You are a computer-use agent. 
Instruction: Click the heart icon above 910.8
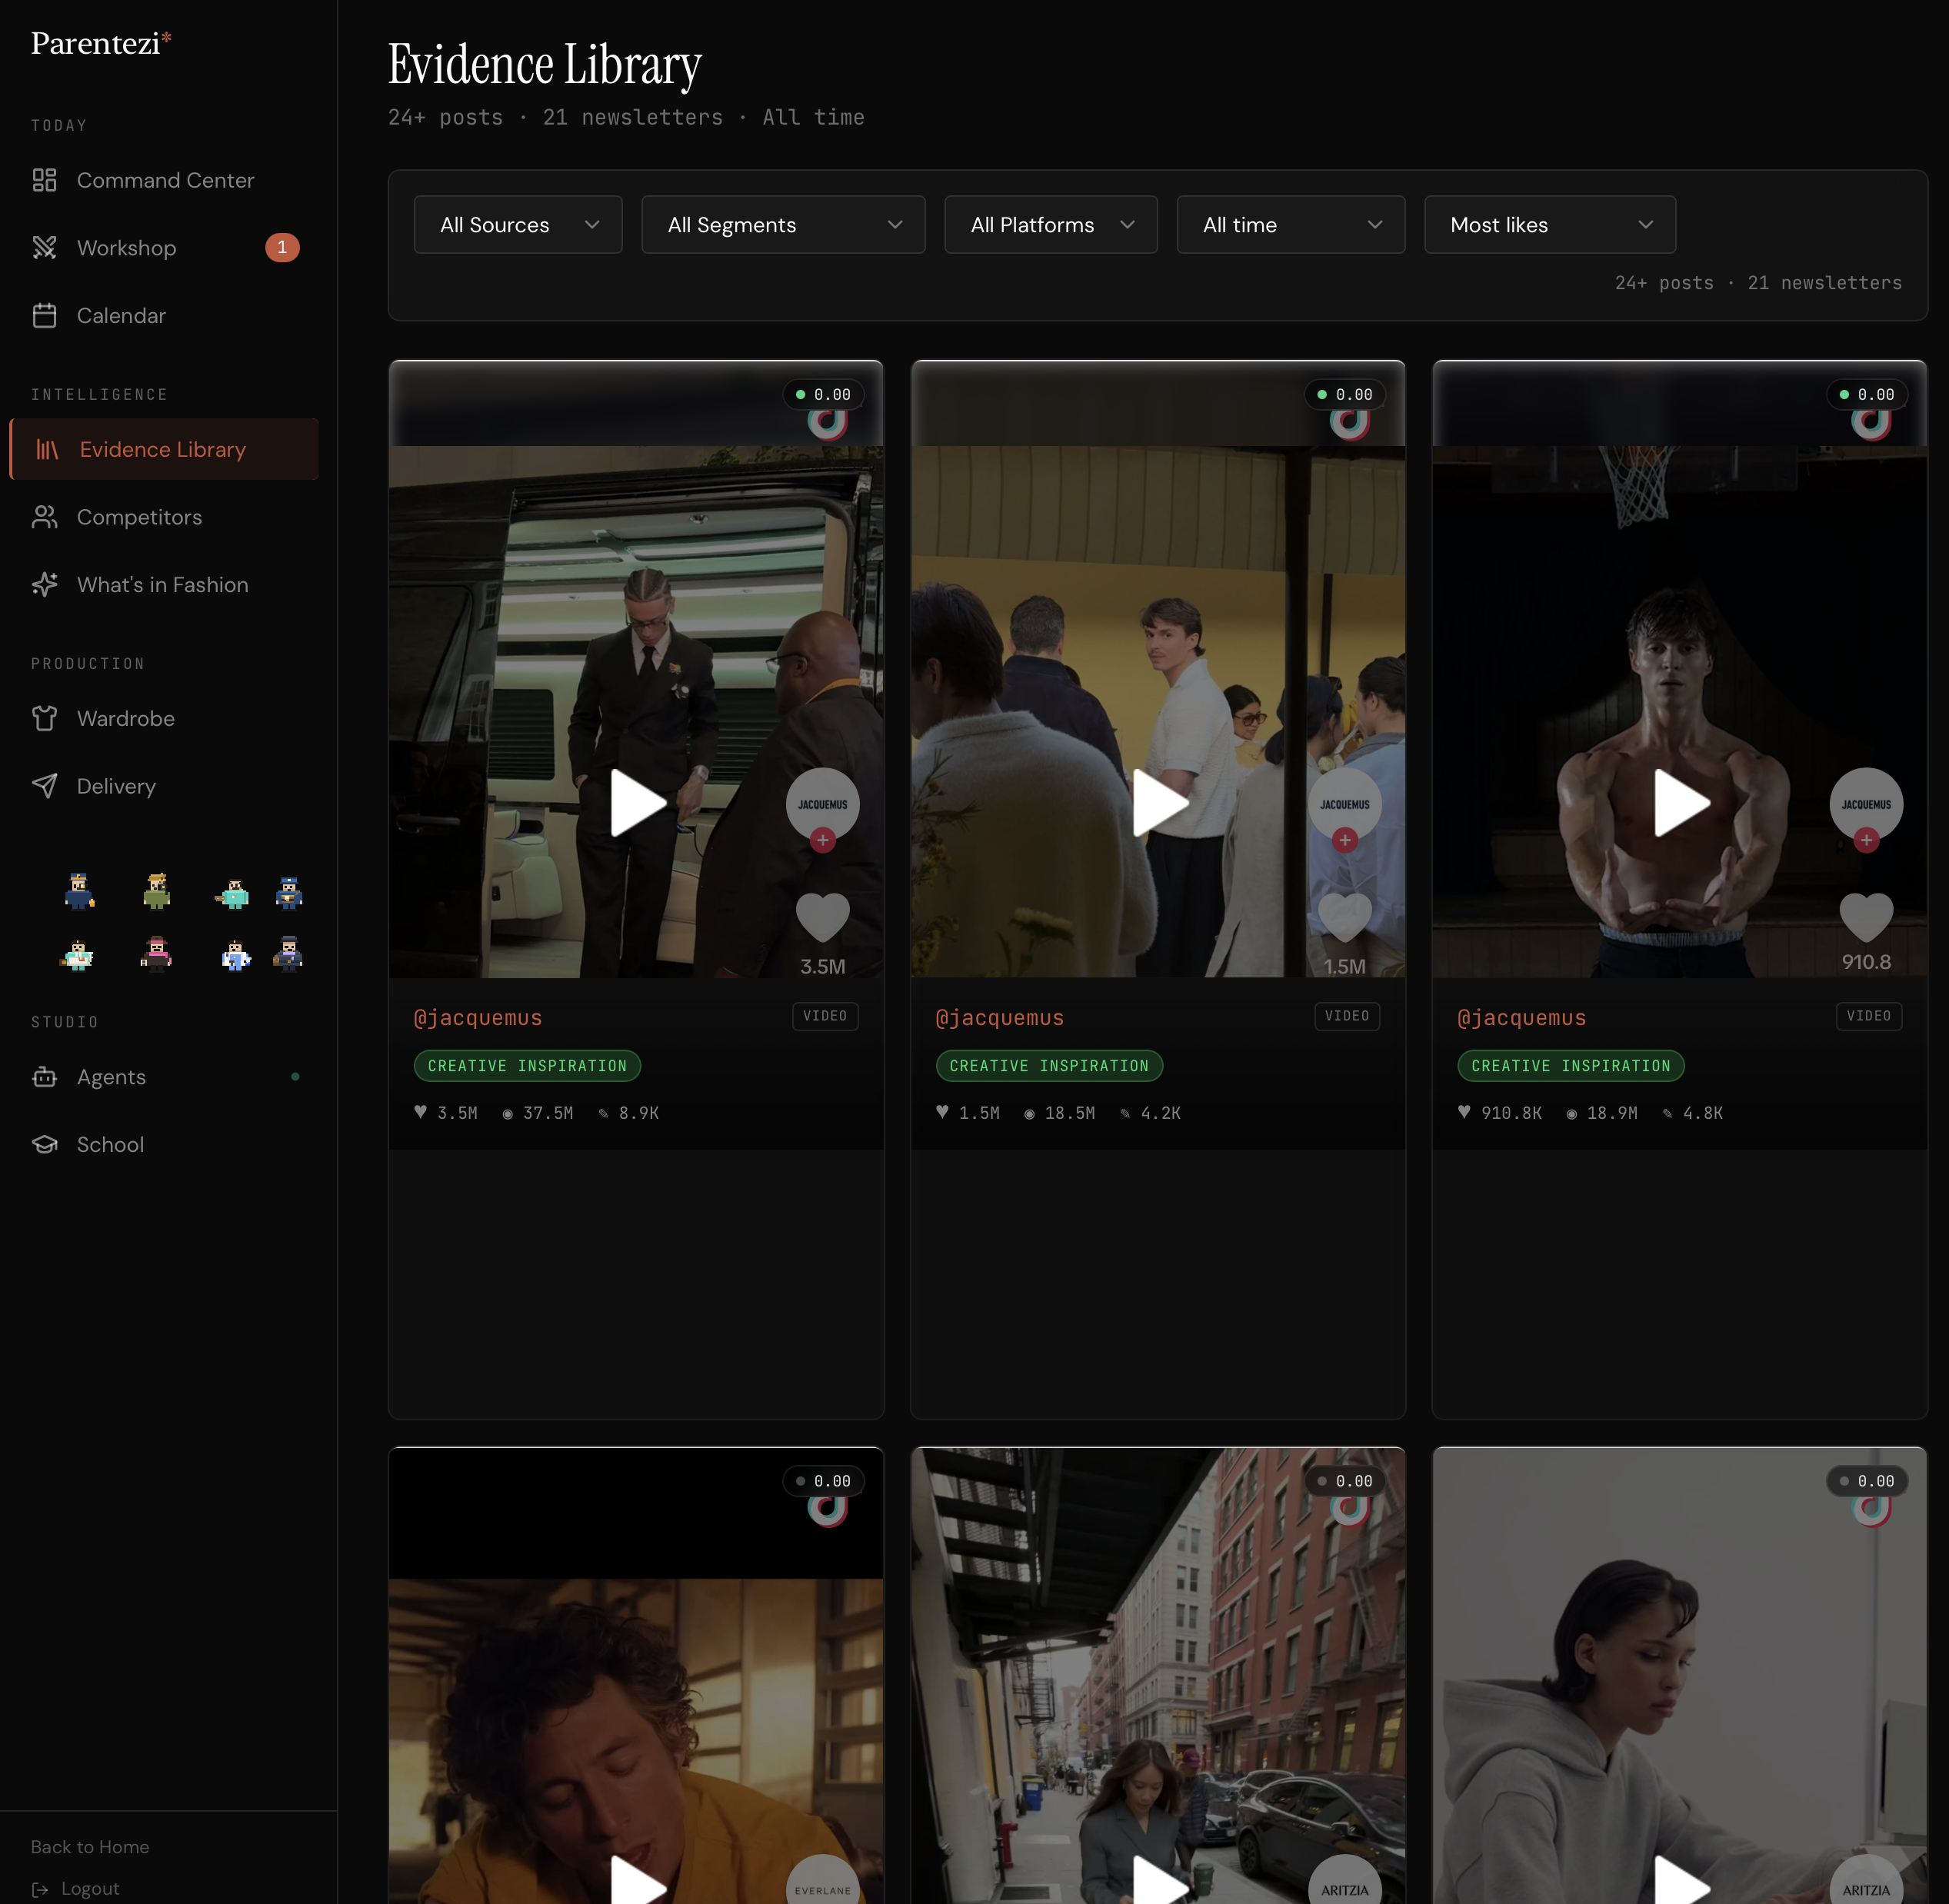(x=1867, y=917)
